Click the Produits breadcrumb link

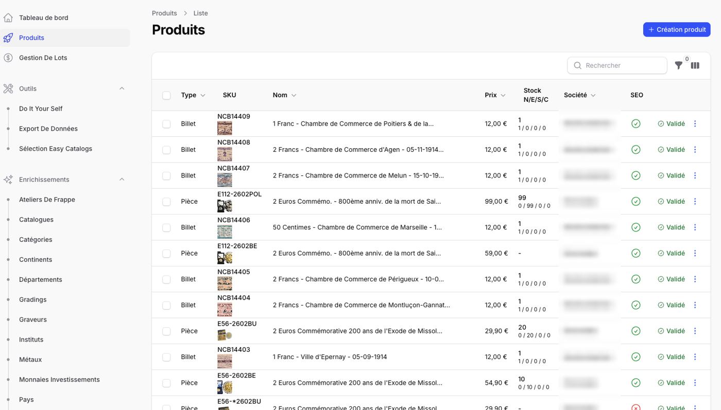click(164, 13)
